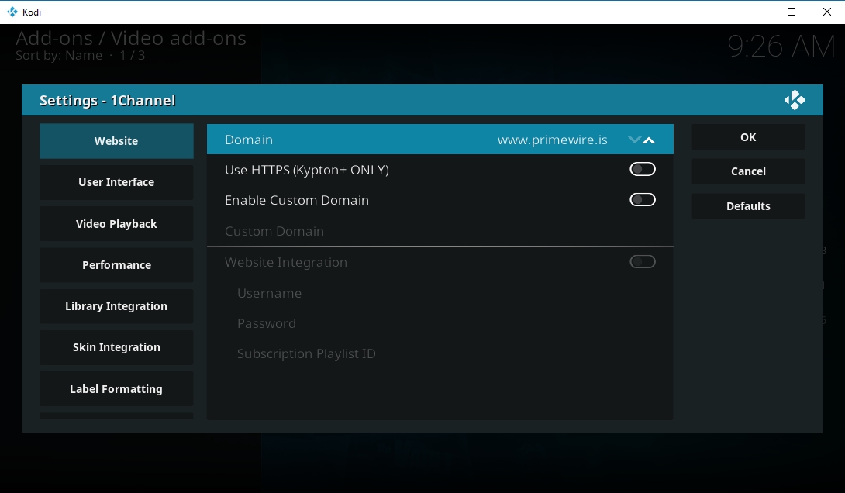Click the Kodi logo in settings header
Viewport: 845px width, 493px height.
(795, 101)
